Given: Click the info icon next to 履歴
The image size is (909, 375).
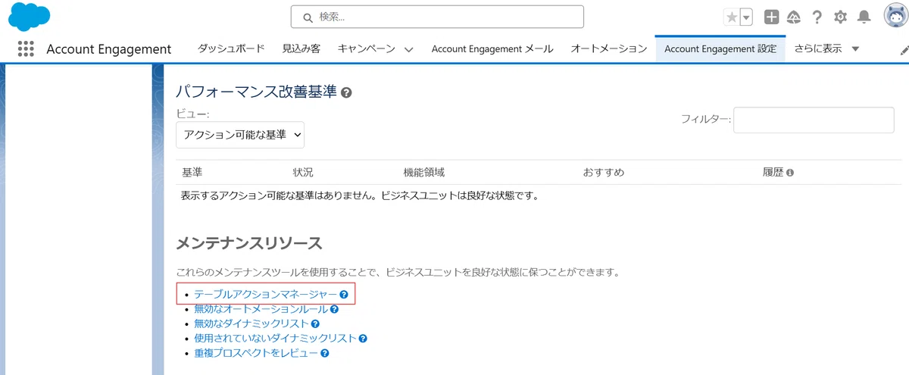Looking at the screenshot, I should point(790,173).
